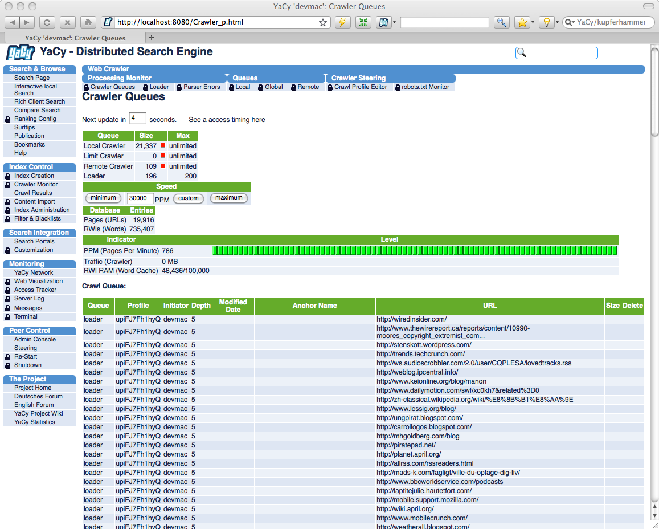Image resolution: width=659 pixels, height=529 pixels.
Task: Click the lightning bolt toolbar icon
Action: 342,22
